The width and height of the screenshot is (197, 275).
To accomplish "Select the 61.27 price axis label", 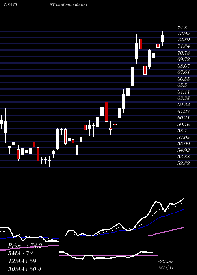I will pos(184,111).
